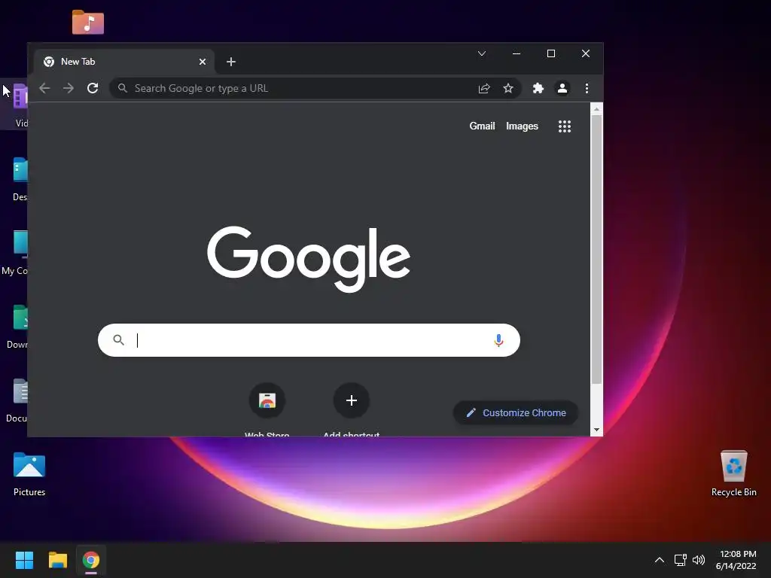
Task: Open the Windows Start button
Action: click(24, 560)
